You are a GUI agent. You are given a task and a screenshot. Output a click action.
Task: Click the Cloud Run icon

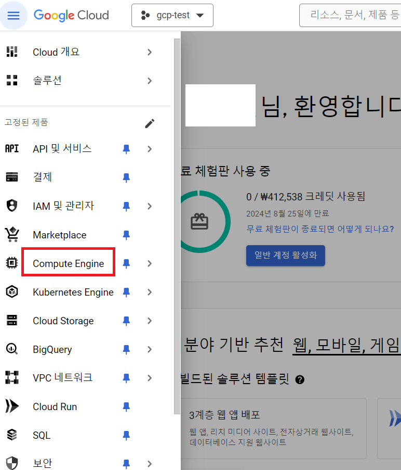(12, 406)
